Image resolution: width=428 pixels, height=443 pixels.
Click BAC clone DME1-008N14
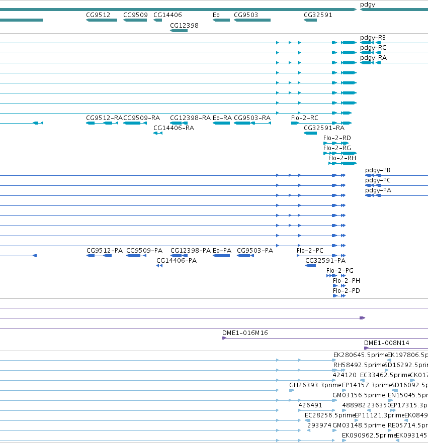coord(396,348)
